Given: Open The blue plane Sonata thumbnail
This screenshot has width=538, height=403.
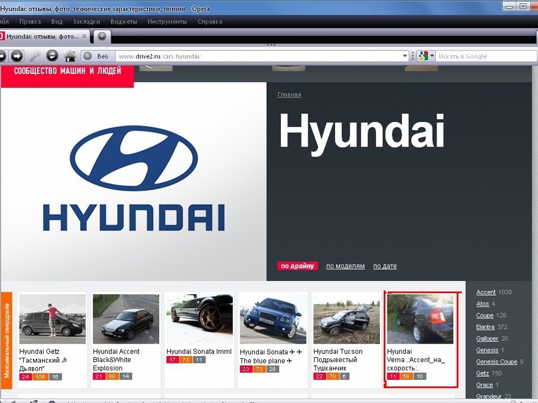Looking at the screenshot, I should [x=273, y=319].
